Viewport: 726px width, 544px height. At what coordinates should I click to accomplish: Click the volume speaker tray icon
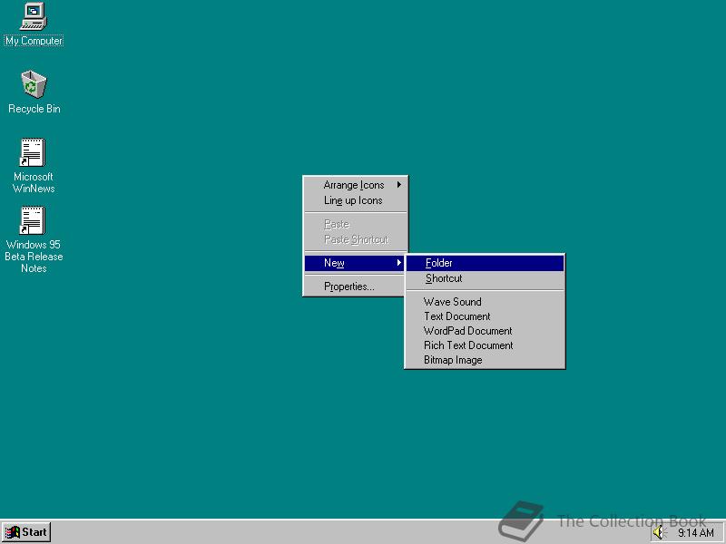659,533
